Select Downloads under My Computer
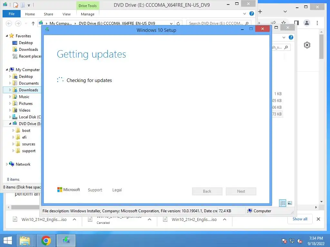The width and height of the screenshot is (330, 247). pos(28,90)
